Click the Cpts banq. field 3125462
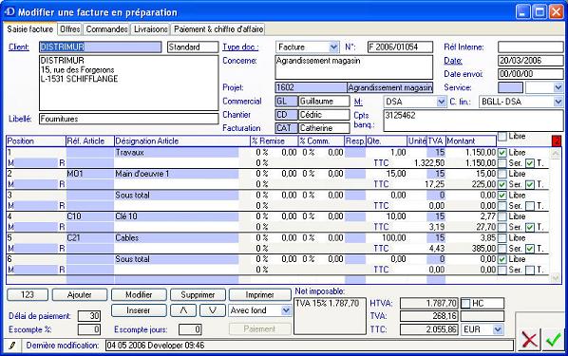Image resolution: width=568 pixels, height=356 pixels. coord(473,121)
